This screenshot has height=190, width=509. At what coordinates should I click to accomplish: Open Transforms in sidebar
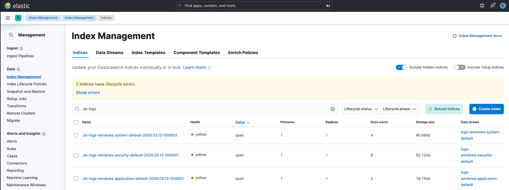tap(17, 106)
